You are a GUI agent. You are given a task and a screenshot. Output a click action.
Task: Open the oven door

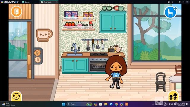click(x=98, y=67)
